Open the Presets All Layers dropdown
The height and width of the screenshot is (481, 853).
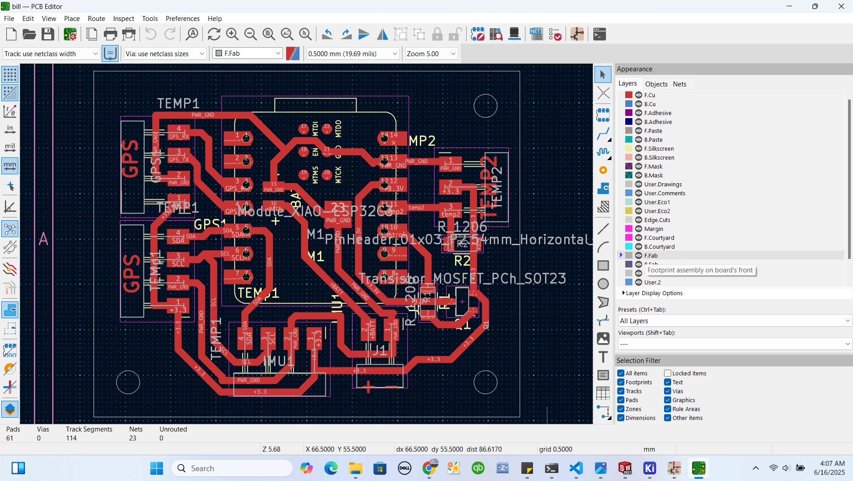[734, 321]
